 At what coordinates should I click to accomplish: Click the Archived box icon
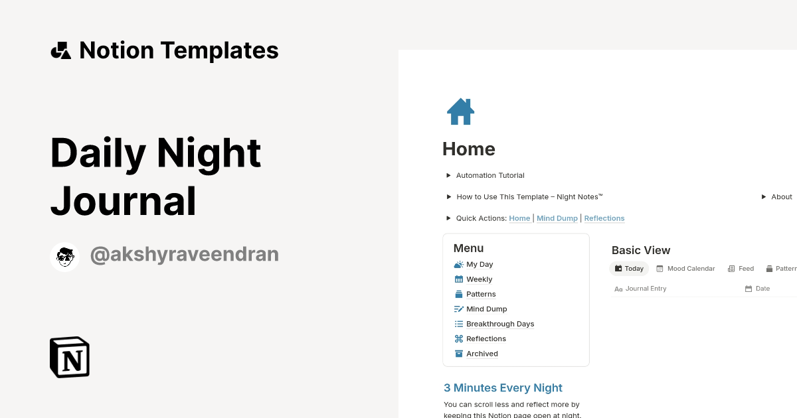click(x=458, y=353)
